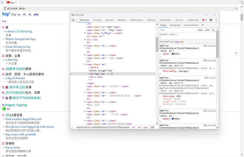Click the book icon in the inspector title bar
The image size is (244, 157).
(73, 15)
